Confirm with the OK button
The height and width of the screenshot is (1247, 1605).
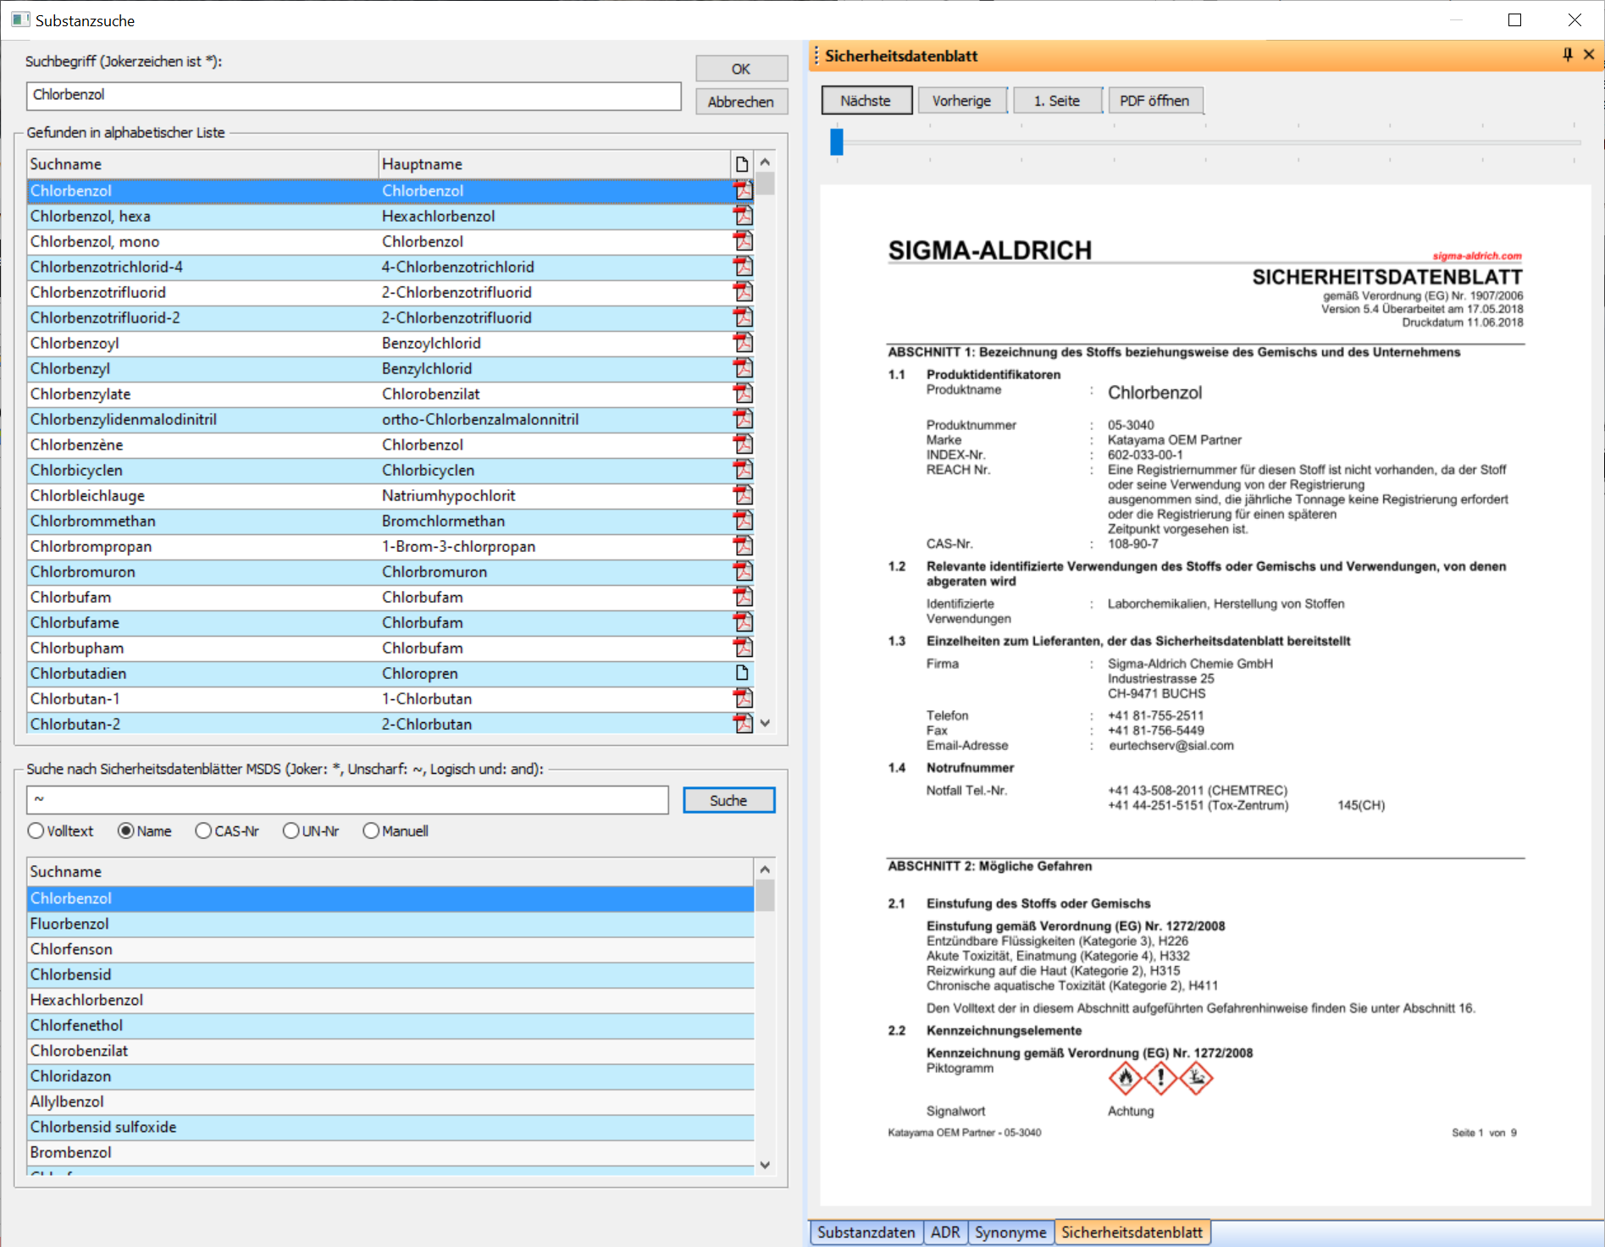tap(741, 69)
